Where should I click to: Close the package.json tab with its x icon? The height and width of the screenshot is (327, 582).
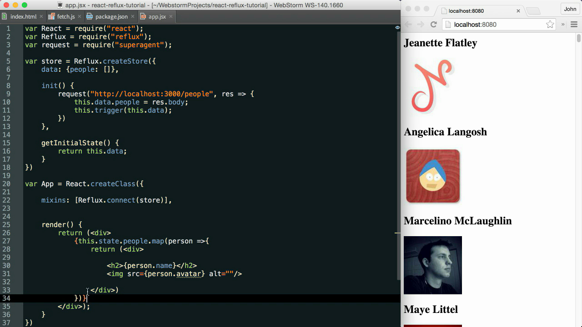[132, 16]
